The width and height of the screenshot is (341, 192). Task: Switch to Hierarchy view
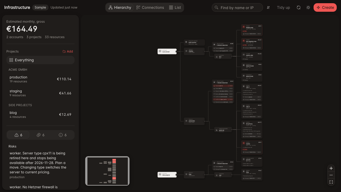click(x=120, y=7)
